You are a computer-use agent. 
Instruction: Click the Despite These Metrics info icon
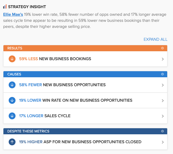(x=162, y=131)
